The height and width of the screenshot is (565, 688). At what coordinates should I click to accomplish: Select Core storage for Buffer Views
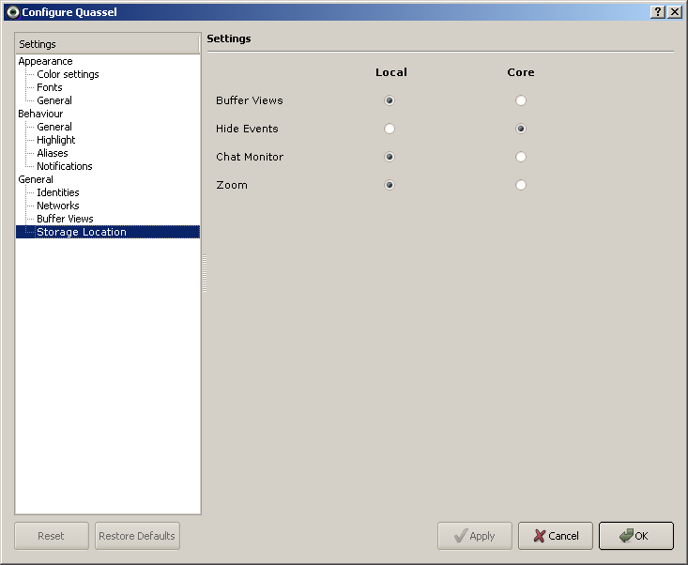coord(521,100)
